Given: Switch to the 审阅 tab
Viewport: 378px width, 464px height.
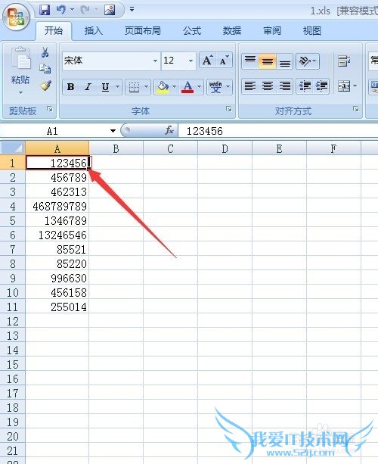Looking at the screenshot, I should pyautogui.click(x=272, y=31).
